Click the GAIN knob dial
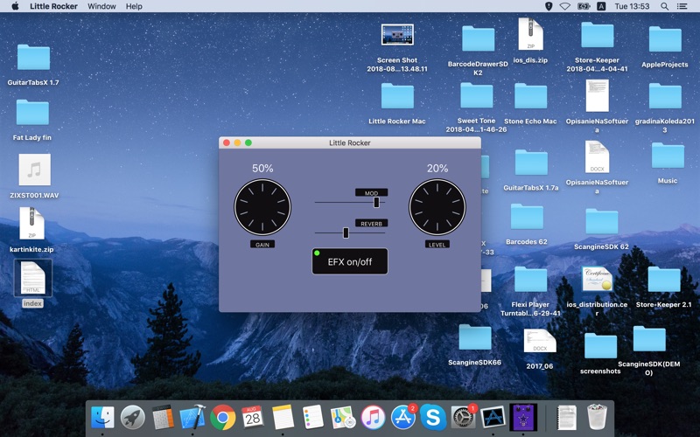700x437 pixels. tap(262, 207)
